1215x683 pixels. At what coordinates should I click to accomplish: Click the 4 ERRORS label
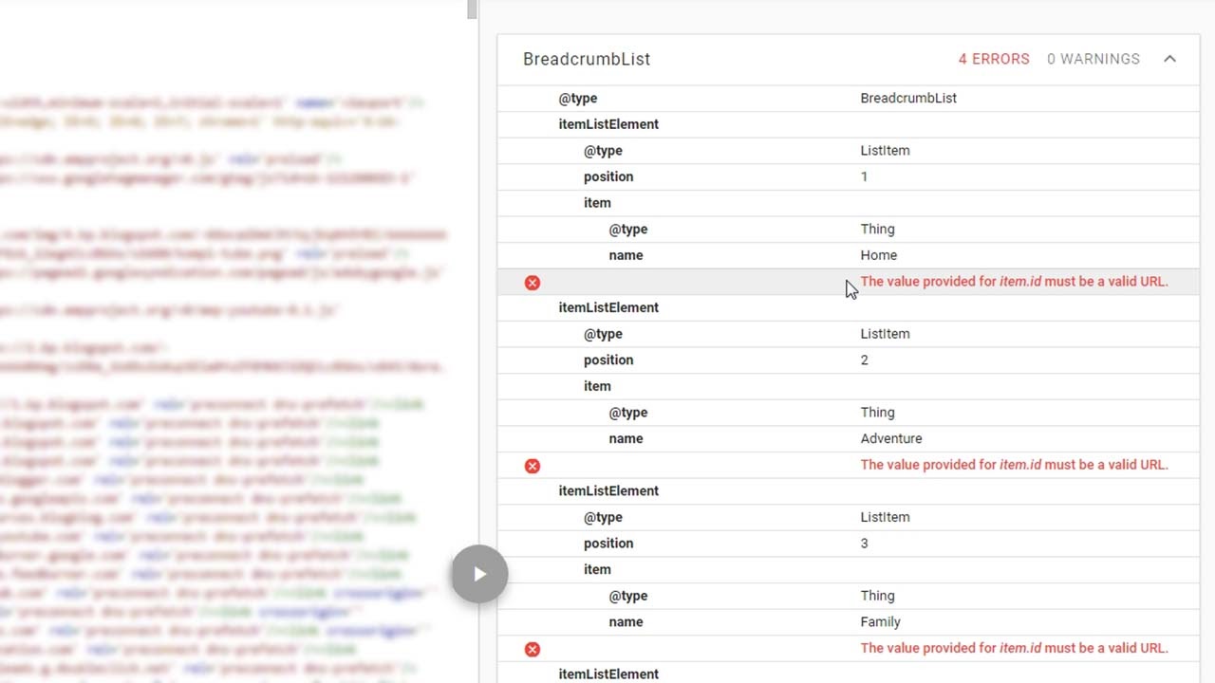point(994,59)
